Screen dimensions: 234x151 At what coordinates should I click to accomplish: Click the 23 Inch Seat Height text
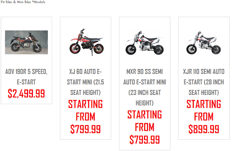click(x=145, y=98)
